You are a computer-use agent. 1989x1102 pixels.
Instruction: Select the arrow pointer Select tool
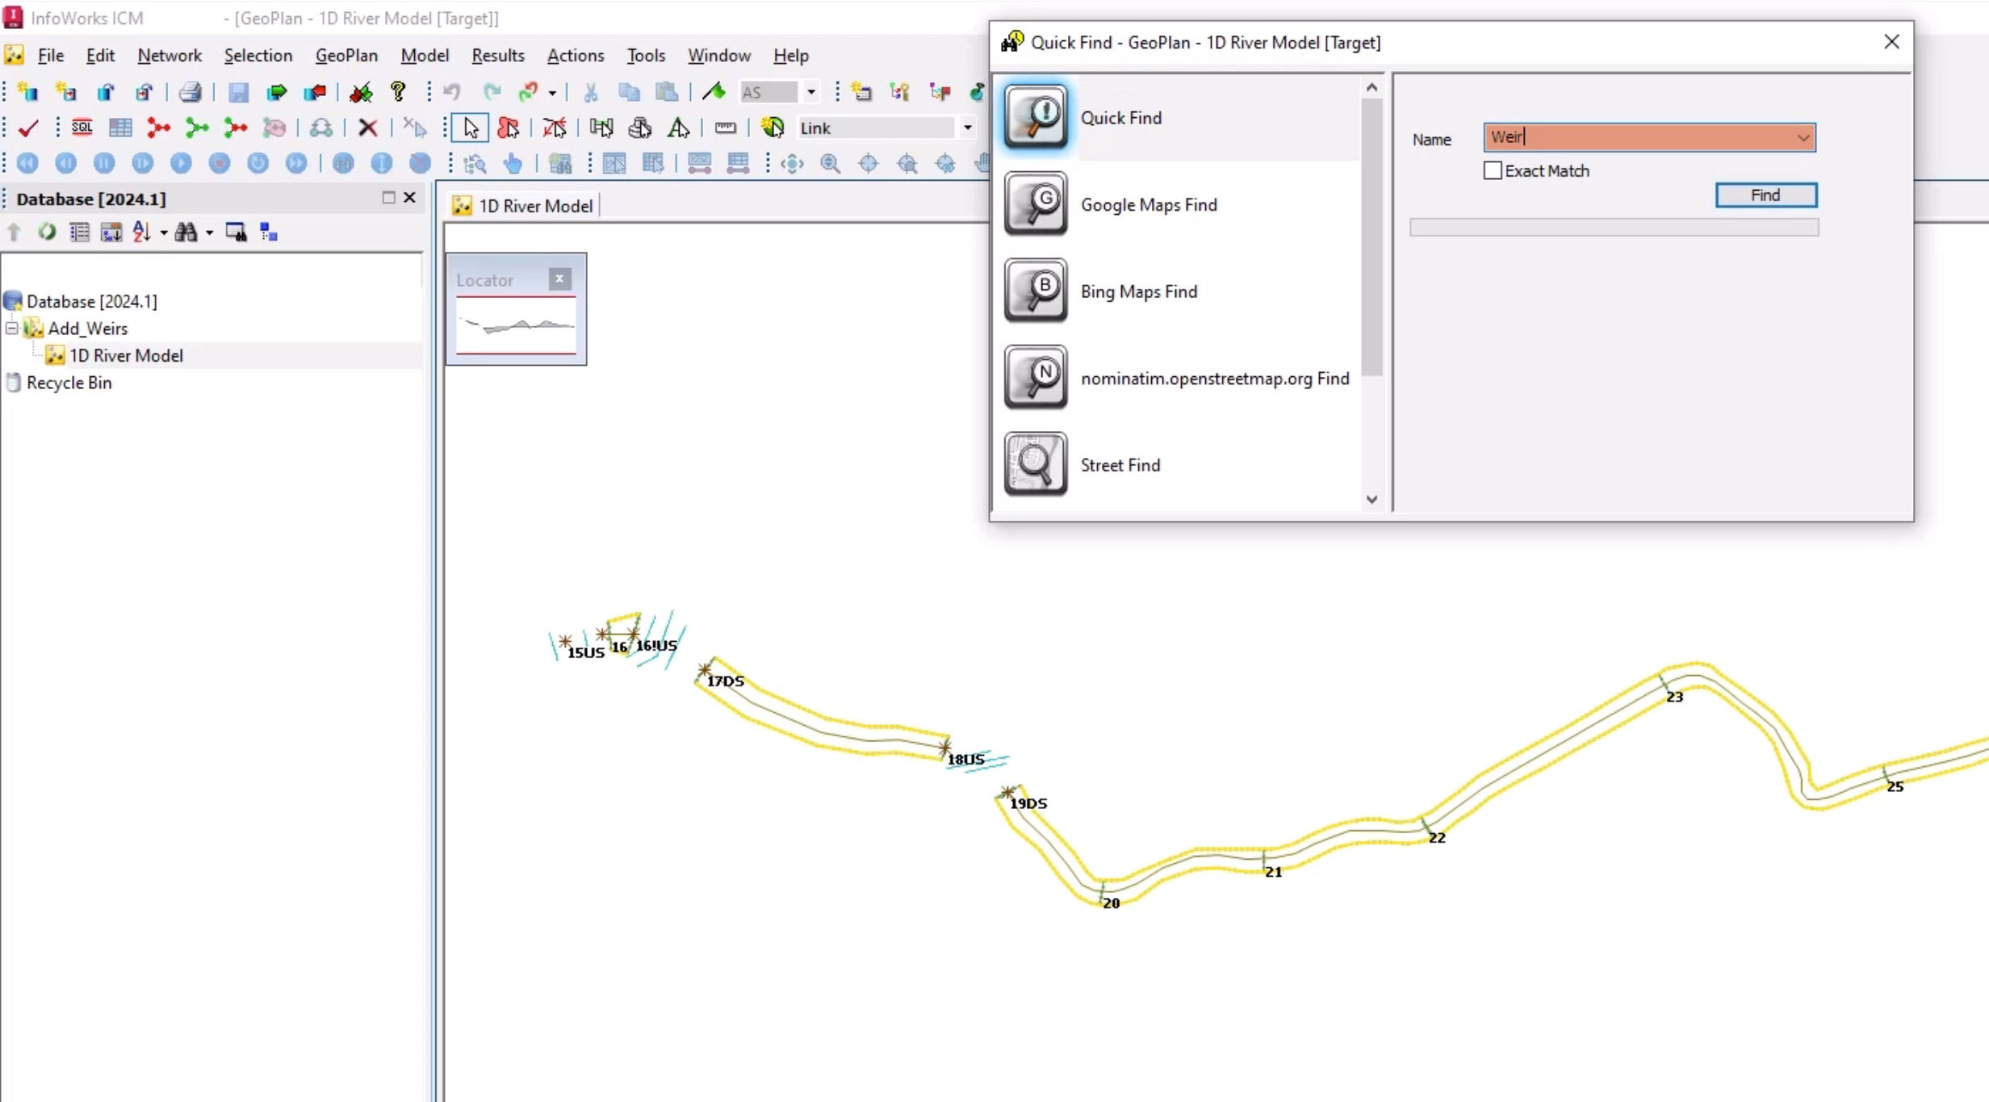471,128
